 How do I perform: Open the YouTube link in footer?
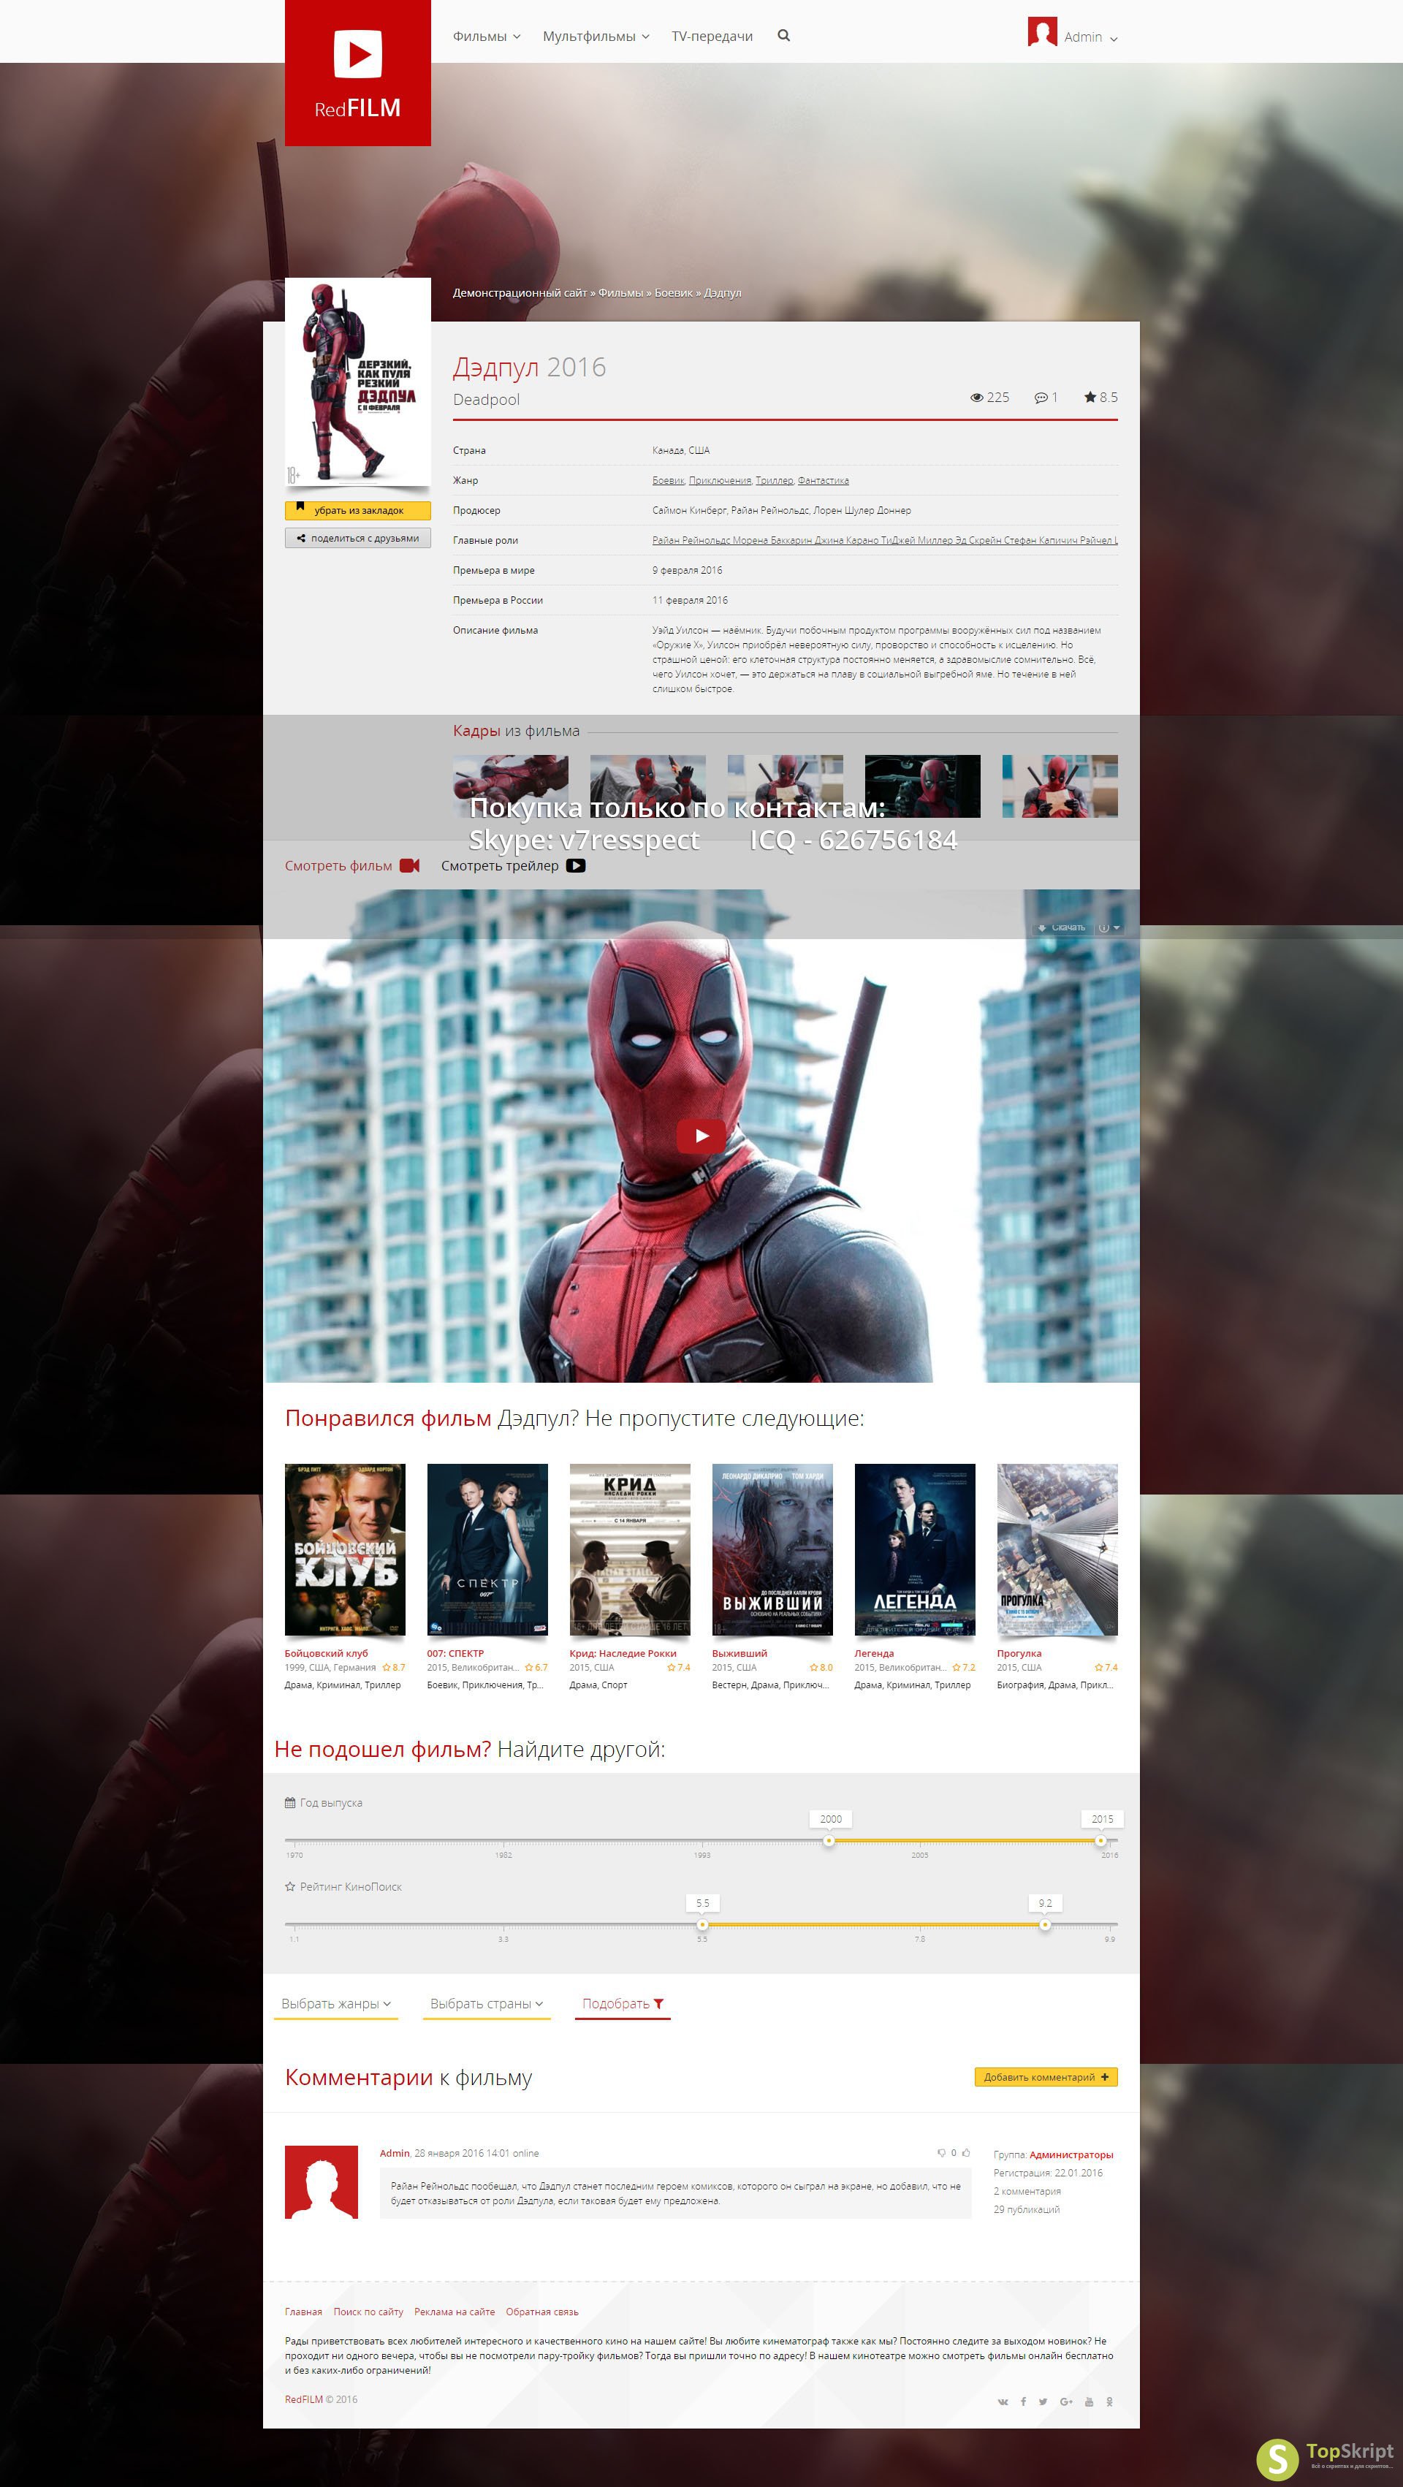[x=1090, y=2401]
